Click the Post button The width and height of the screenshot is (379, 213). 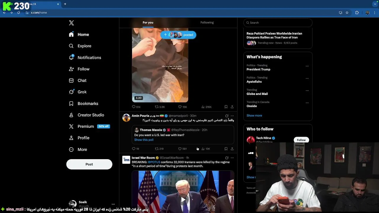[x=89, y=164]
